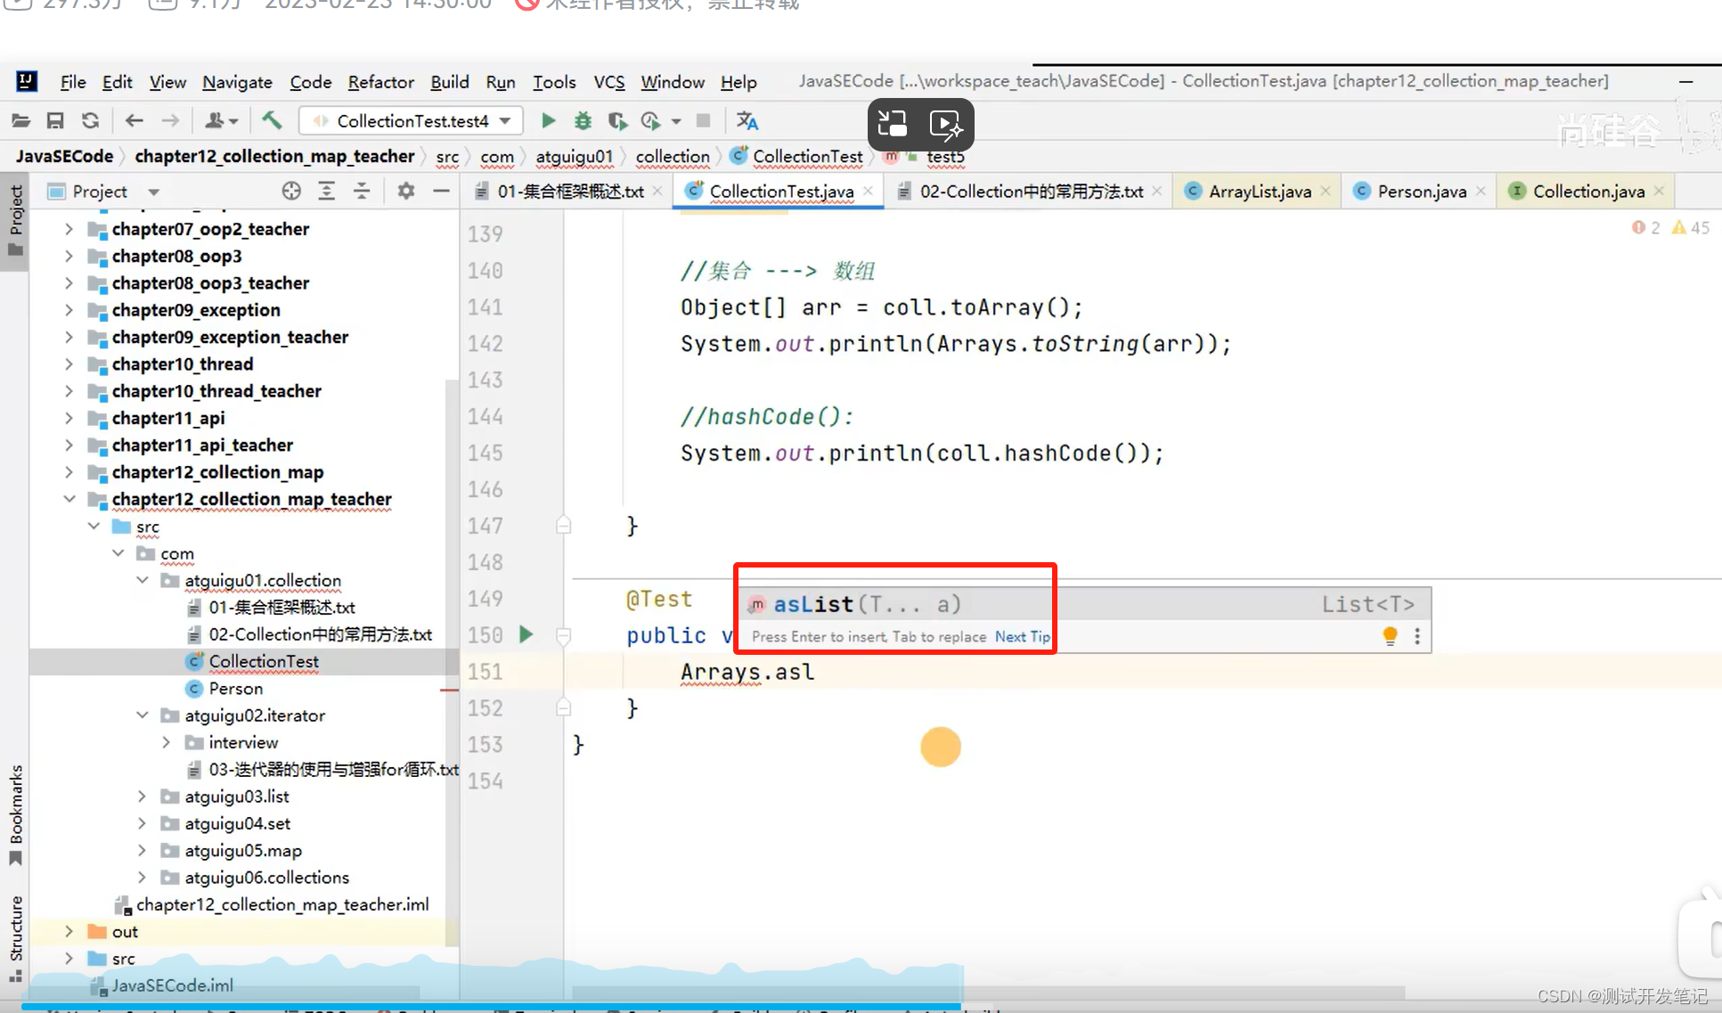Stop running process square icon
Viewport: 1722px width, 1013px height.
pyautogui.click(x=703, y=120)
